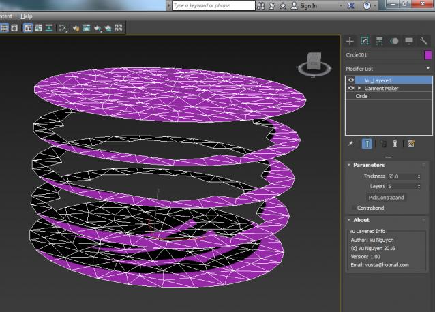435x312 pixels.
Task: Enable the Contraband checkbox
Action: click(353, 207)
